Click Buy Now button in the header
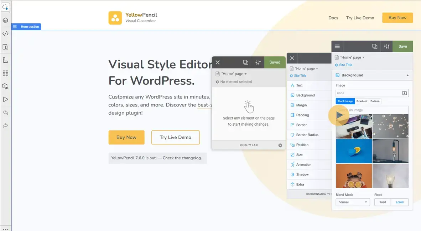This screenshot has height=231, width=421. pyautogui.click(x=397, y=18)
